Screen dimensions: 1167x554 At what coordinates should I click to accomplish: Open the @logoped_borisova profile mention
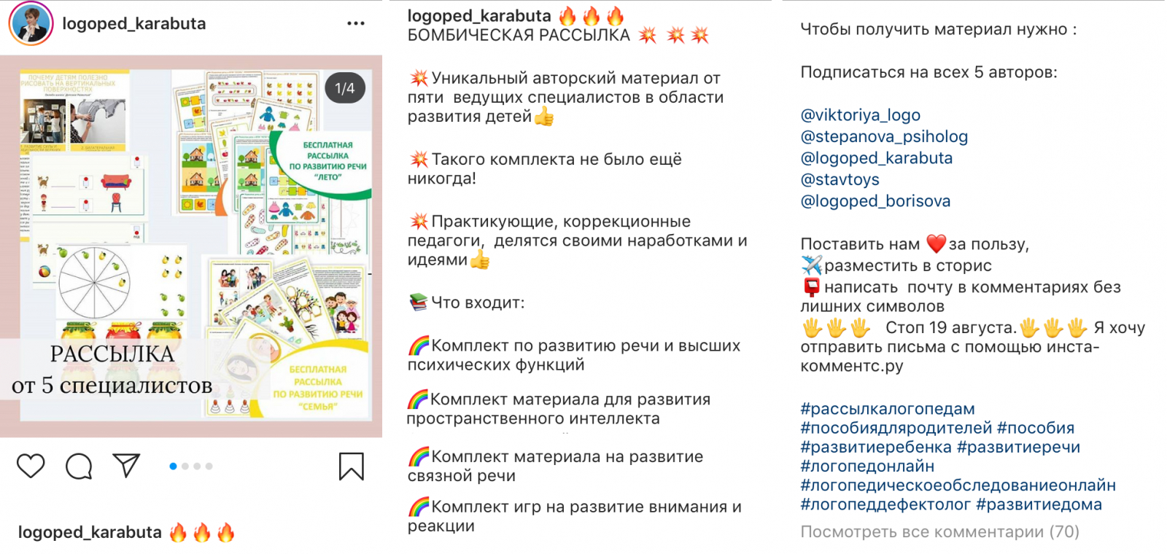pyautogui.click(x=875, y=201)
